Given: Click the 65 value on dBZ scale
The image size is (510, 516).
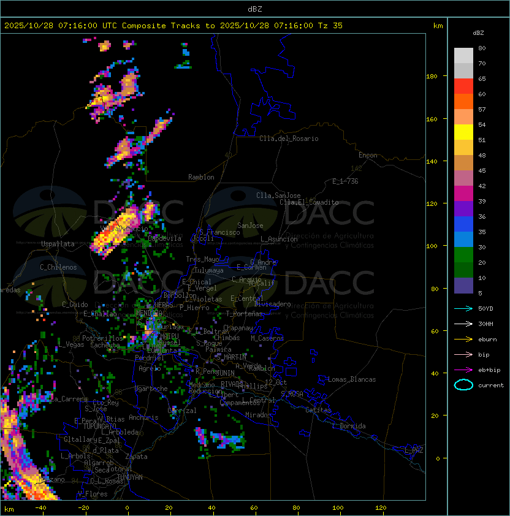Looking at the screenshot, I should tap(482, 78).
